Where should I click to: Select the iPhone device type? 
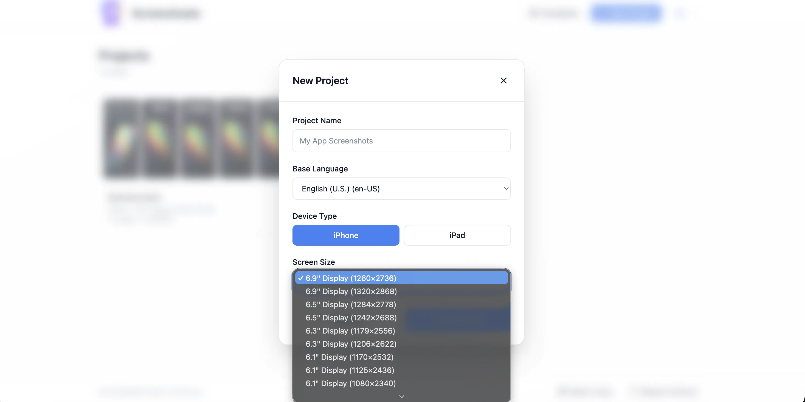coord(345,235)
